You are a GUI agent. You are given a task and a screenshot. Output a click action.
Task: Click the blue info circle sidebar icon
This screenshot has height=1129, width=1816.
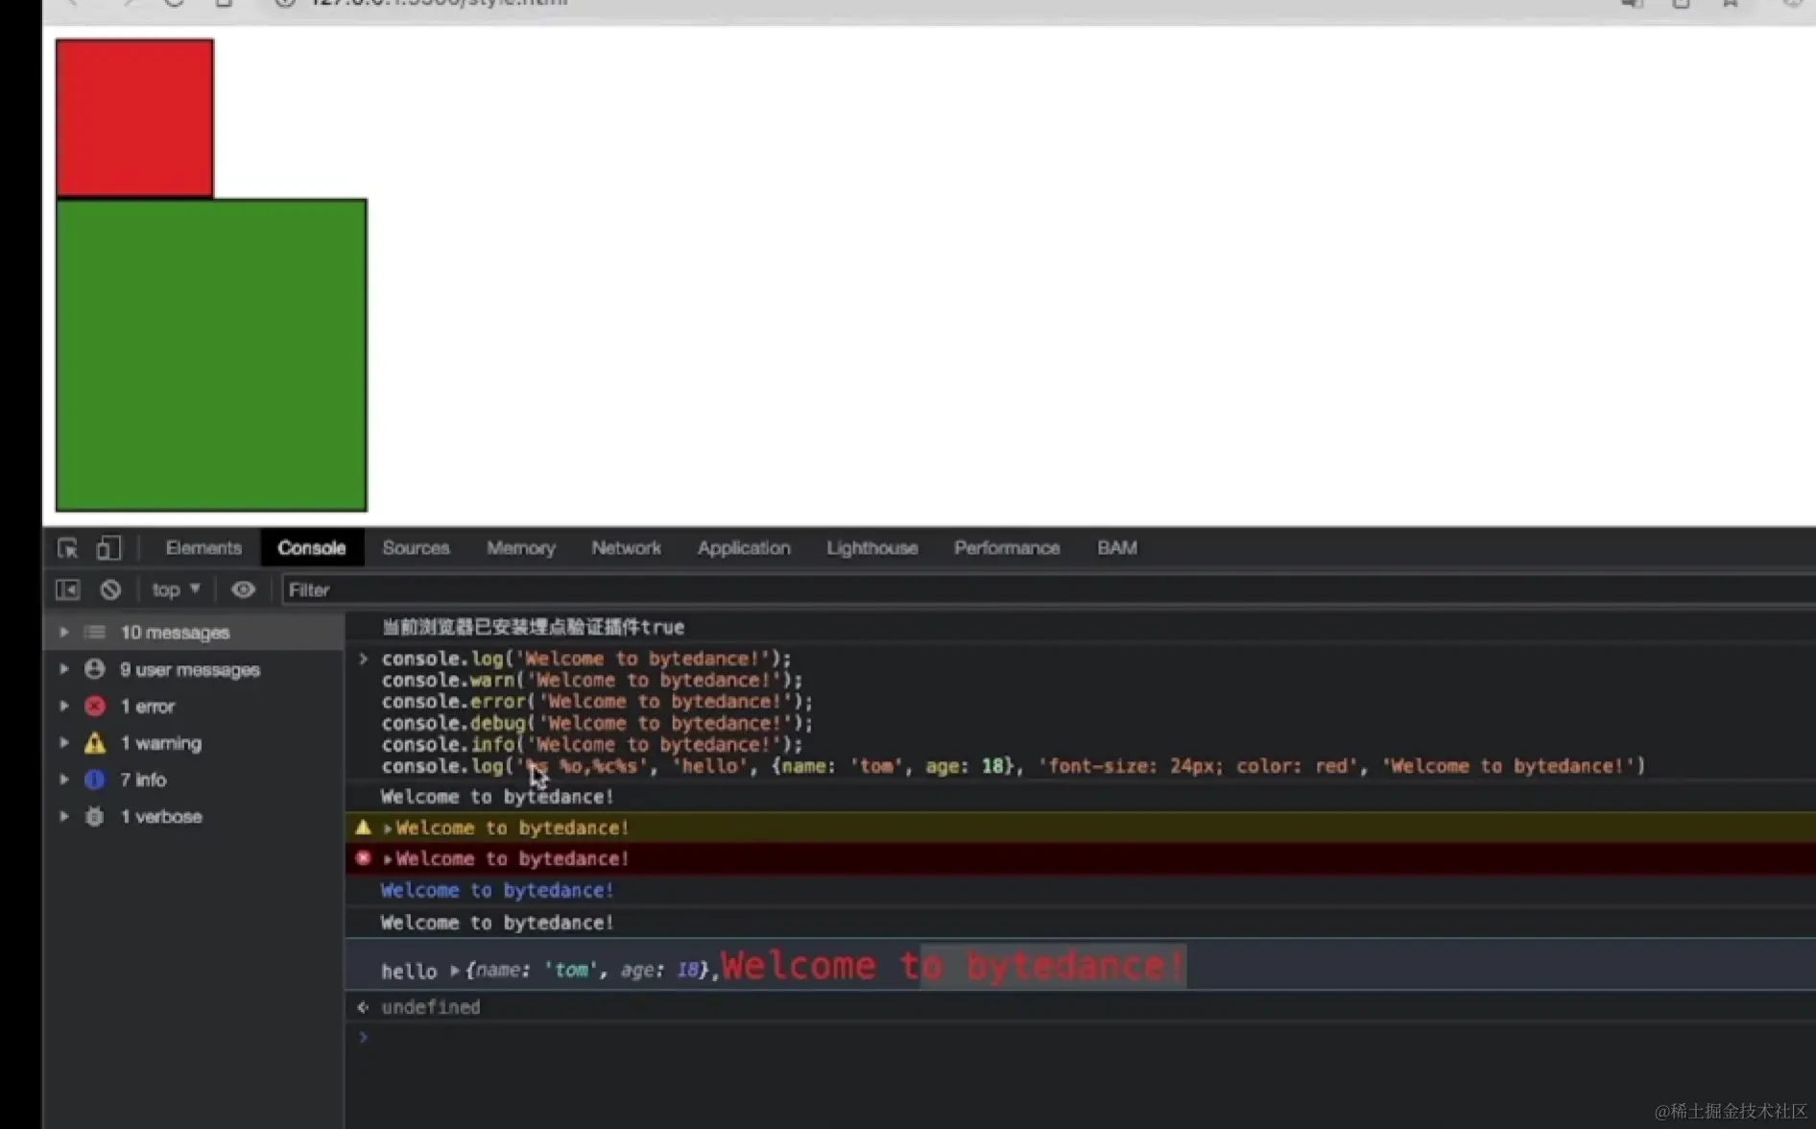(x=95, y=779)
